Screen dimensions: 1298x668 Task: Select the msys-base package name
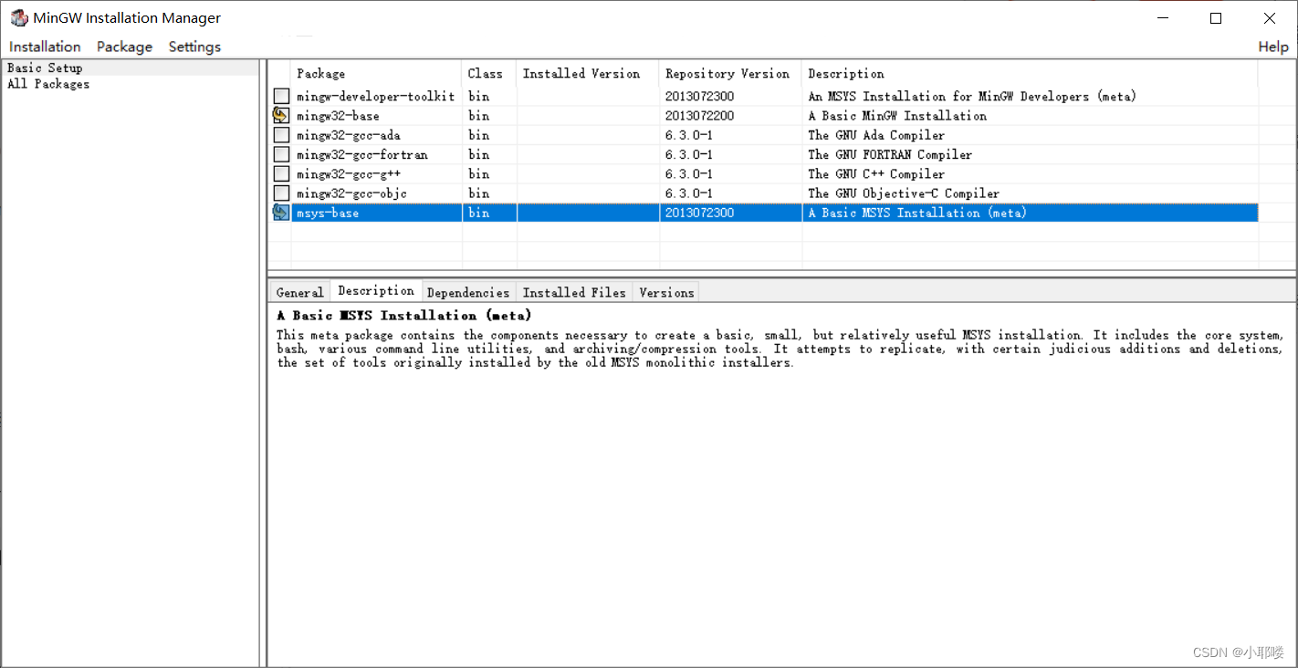[327, 213]
